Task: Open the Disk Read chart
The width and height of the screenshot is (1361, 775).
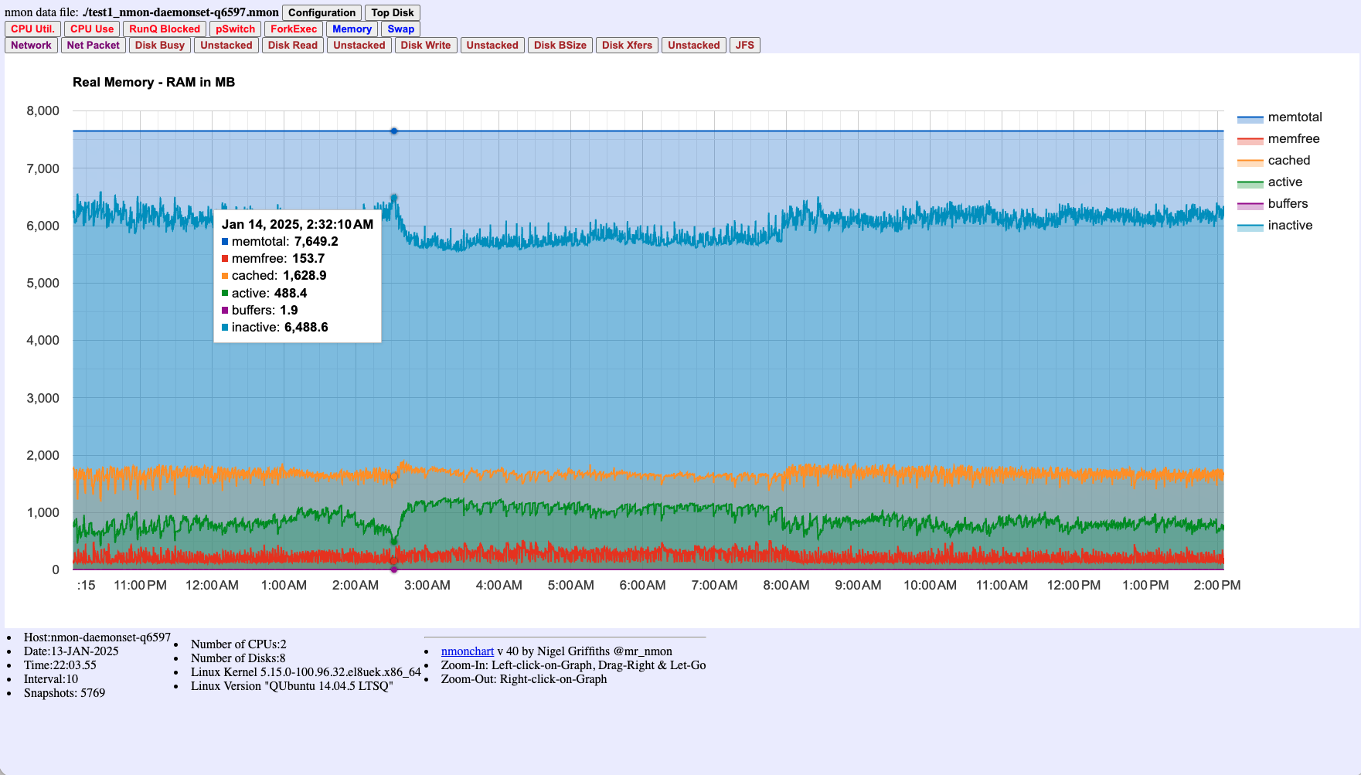Action: coord(292,45)
